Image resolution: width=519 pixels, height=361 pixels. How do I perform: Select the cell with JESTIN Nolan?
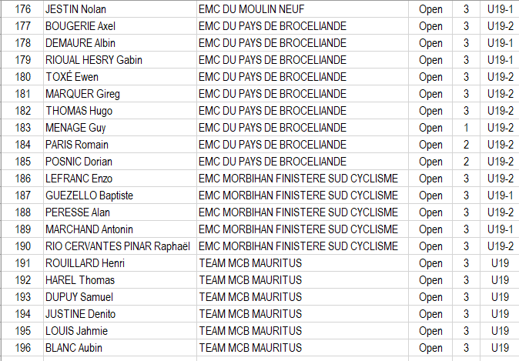pyautogui.click(x=120, y=9)
